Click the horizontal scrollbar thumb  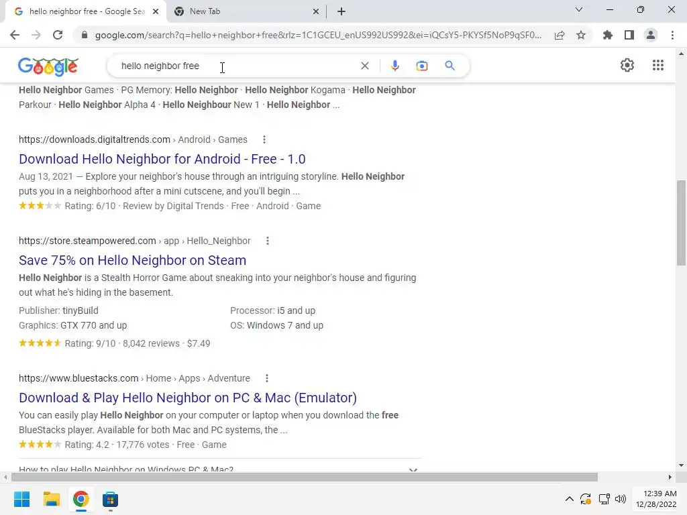(305, 477)
